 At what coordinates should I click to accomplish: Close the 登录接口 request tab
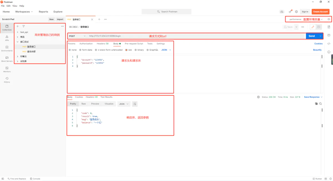(x=92, y=19)
